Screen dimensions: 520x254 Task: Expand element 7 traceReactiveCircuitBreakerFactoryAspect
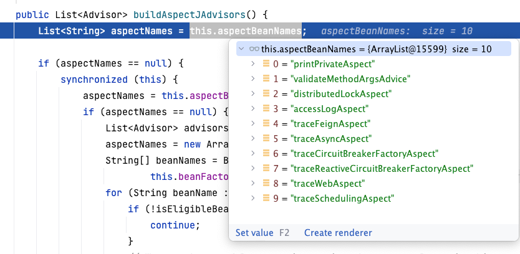[x=253, y=169]
